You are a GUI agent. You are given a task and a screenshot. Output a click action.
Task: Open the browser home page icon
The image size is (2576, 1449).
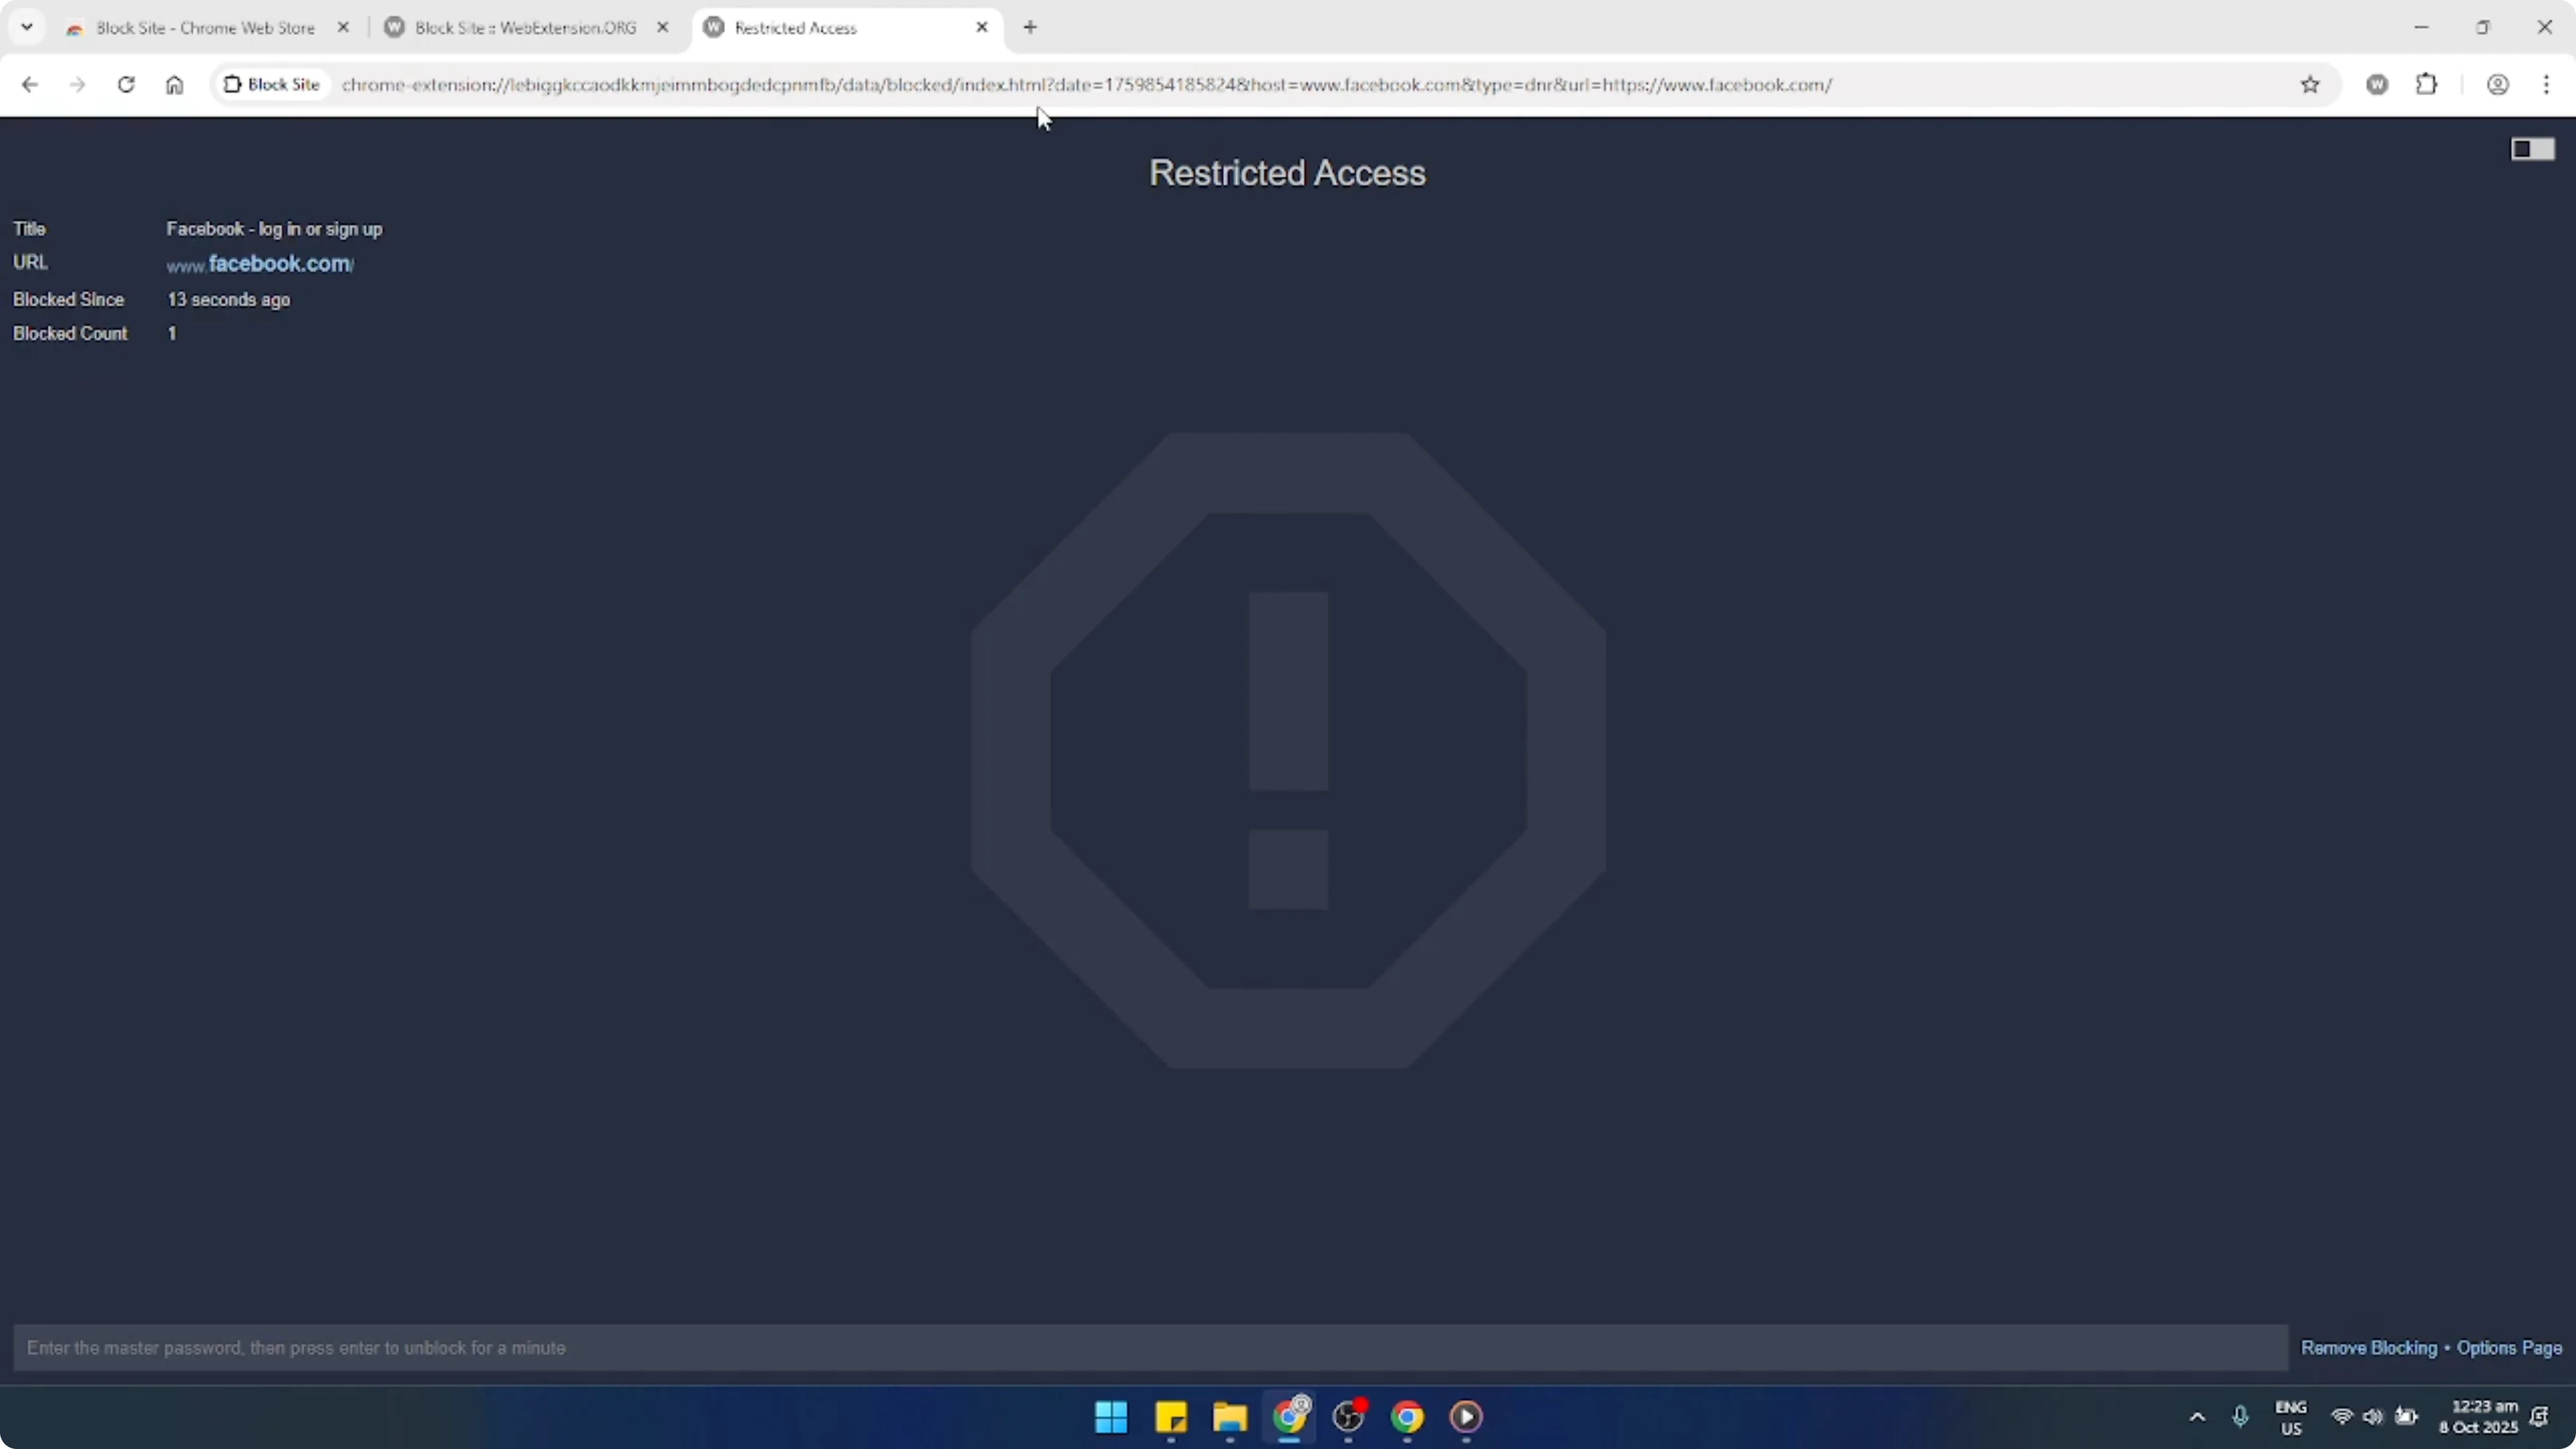point(174,85)
